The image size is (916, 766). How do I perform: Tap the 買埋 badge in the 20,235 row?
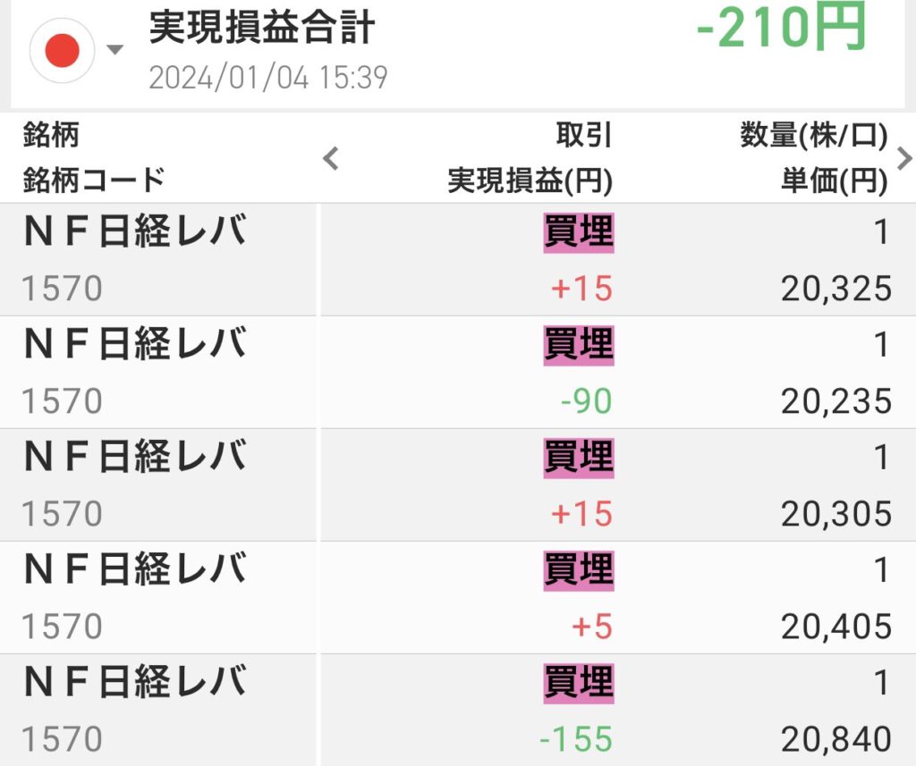tap(579, 344)
